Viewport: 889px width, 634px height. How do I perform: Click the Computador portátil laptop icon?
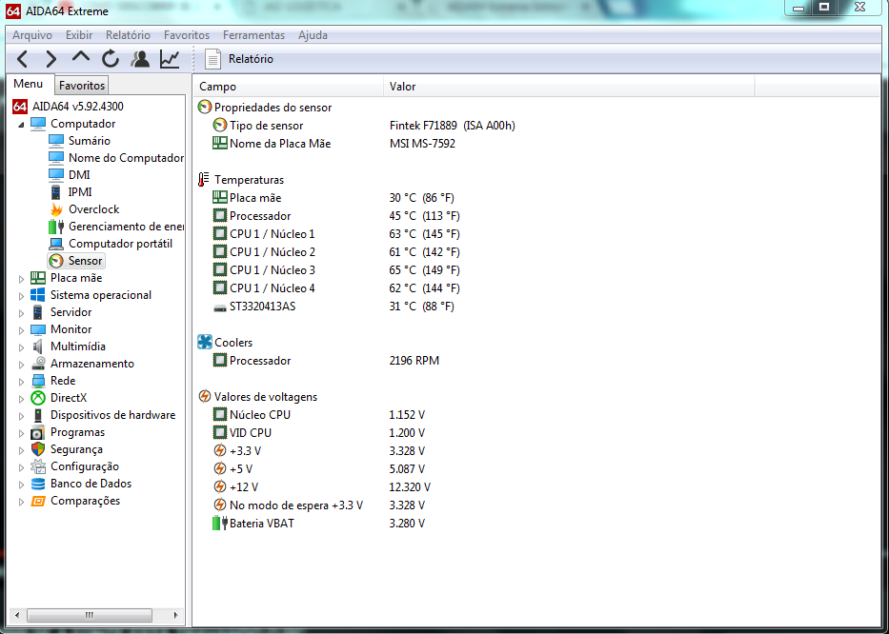click(55, 244)
